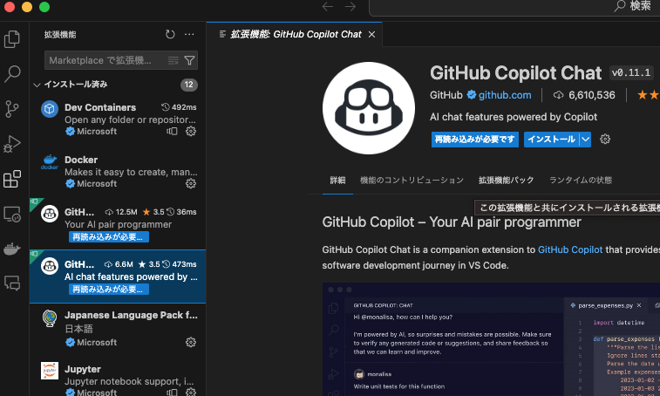Switch to the 拡張機能パック tab
The width and height of the screenshot is (660, 396).
pyautogui.click(x=506, y=181)
